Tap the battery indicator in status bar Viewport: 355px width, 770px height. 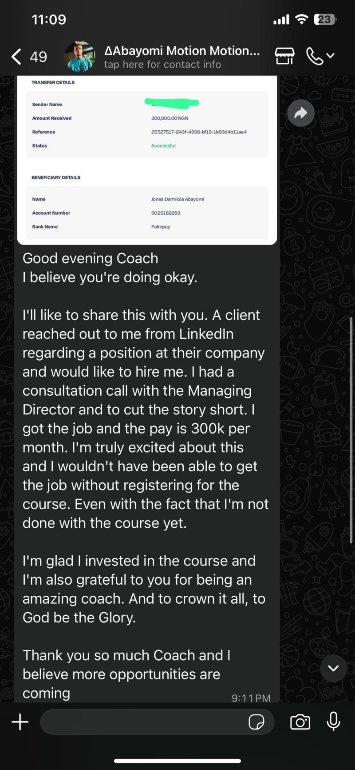pyautogui.click(x=325, y=20)
